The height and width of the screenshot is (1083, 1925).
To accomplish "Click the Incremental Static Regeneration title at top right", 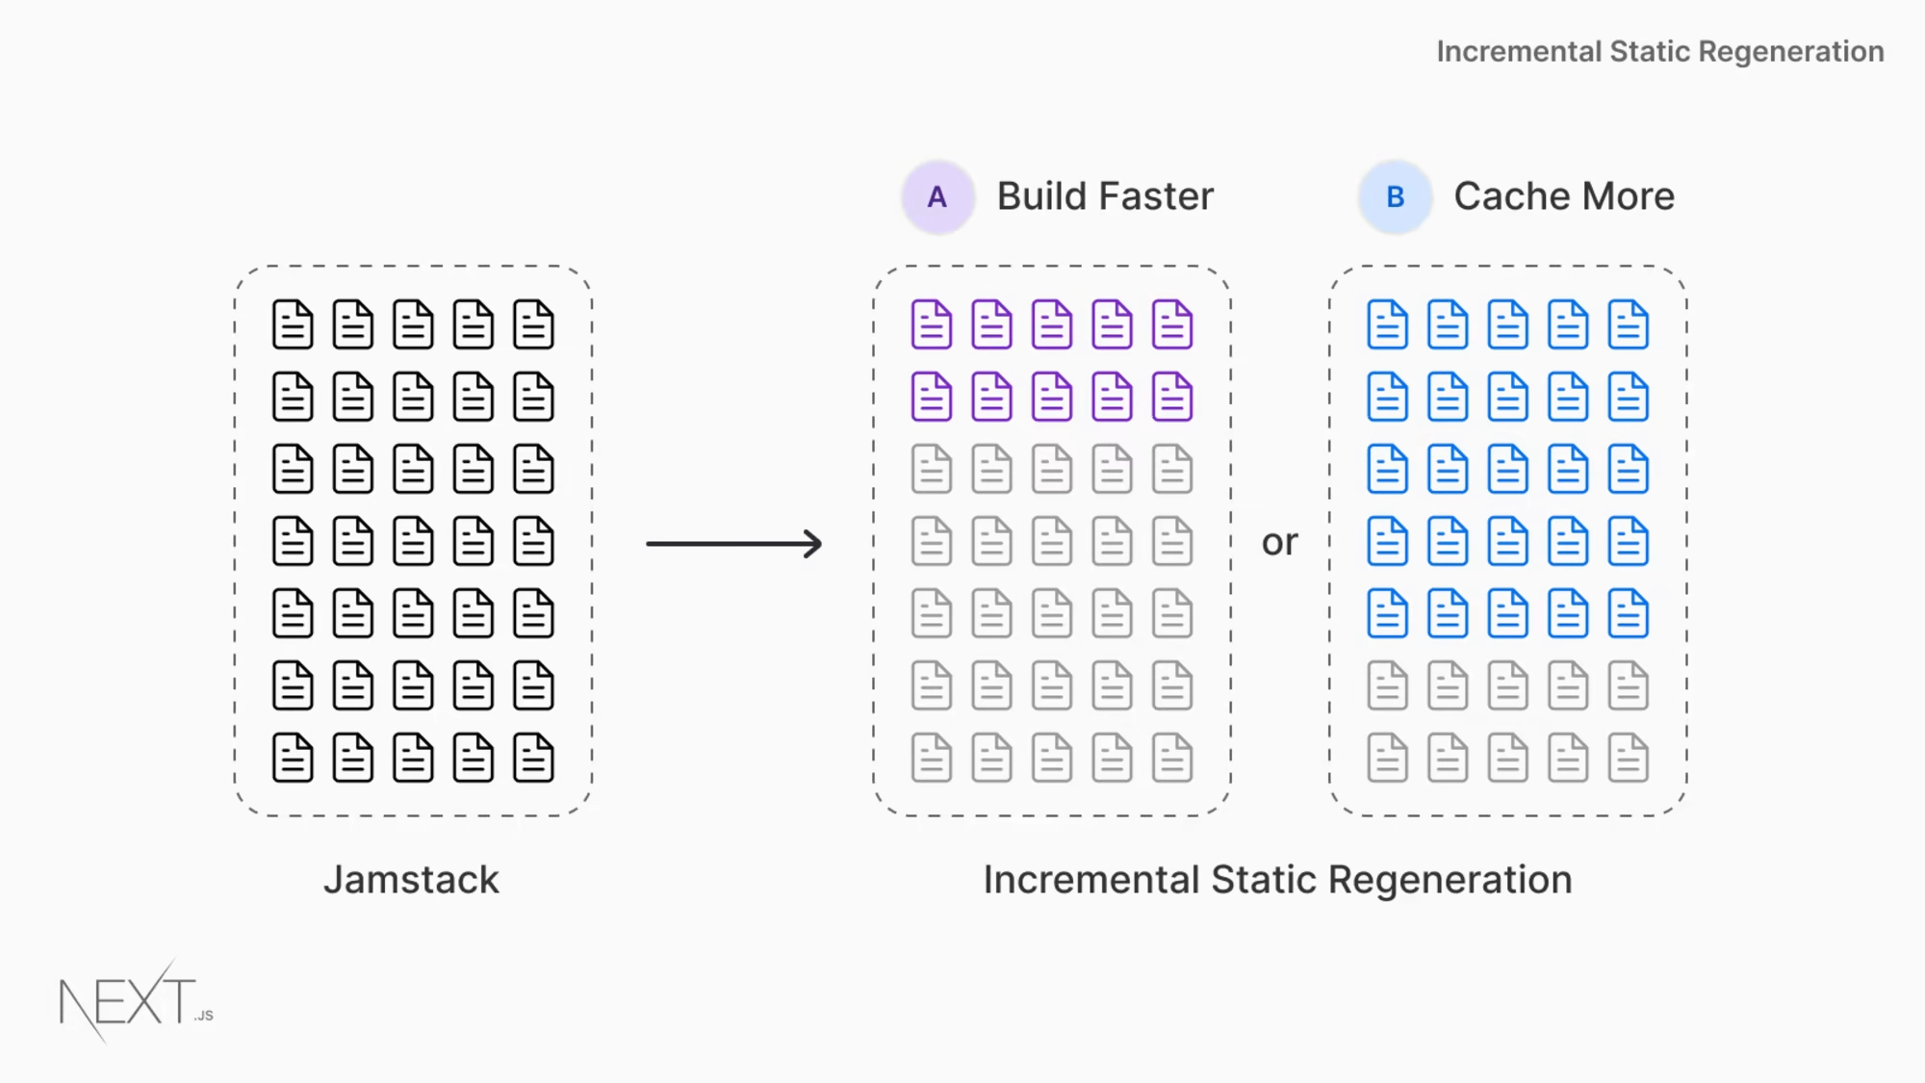I will click(x=1660, y=52).
